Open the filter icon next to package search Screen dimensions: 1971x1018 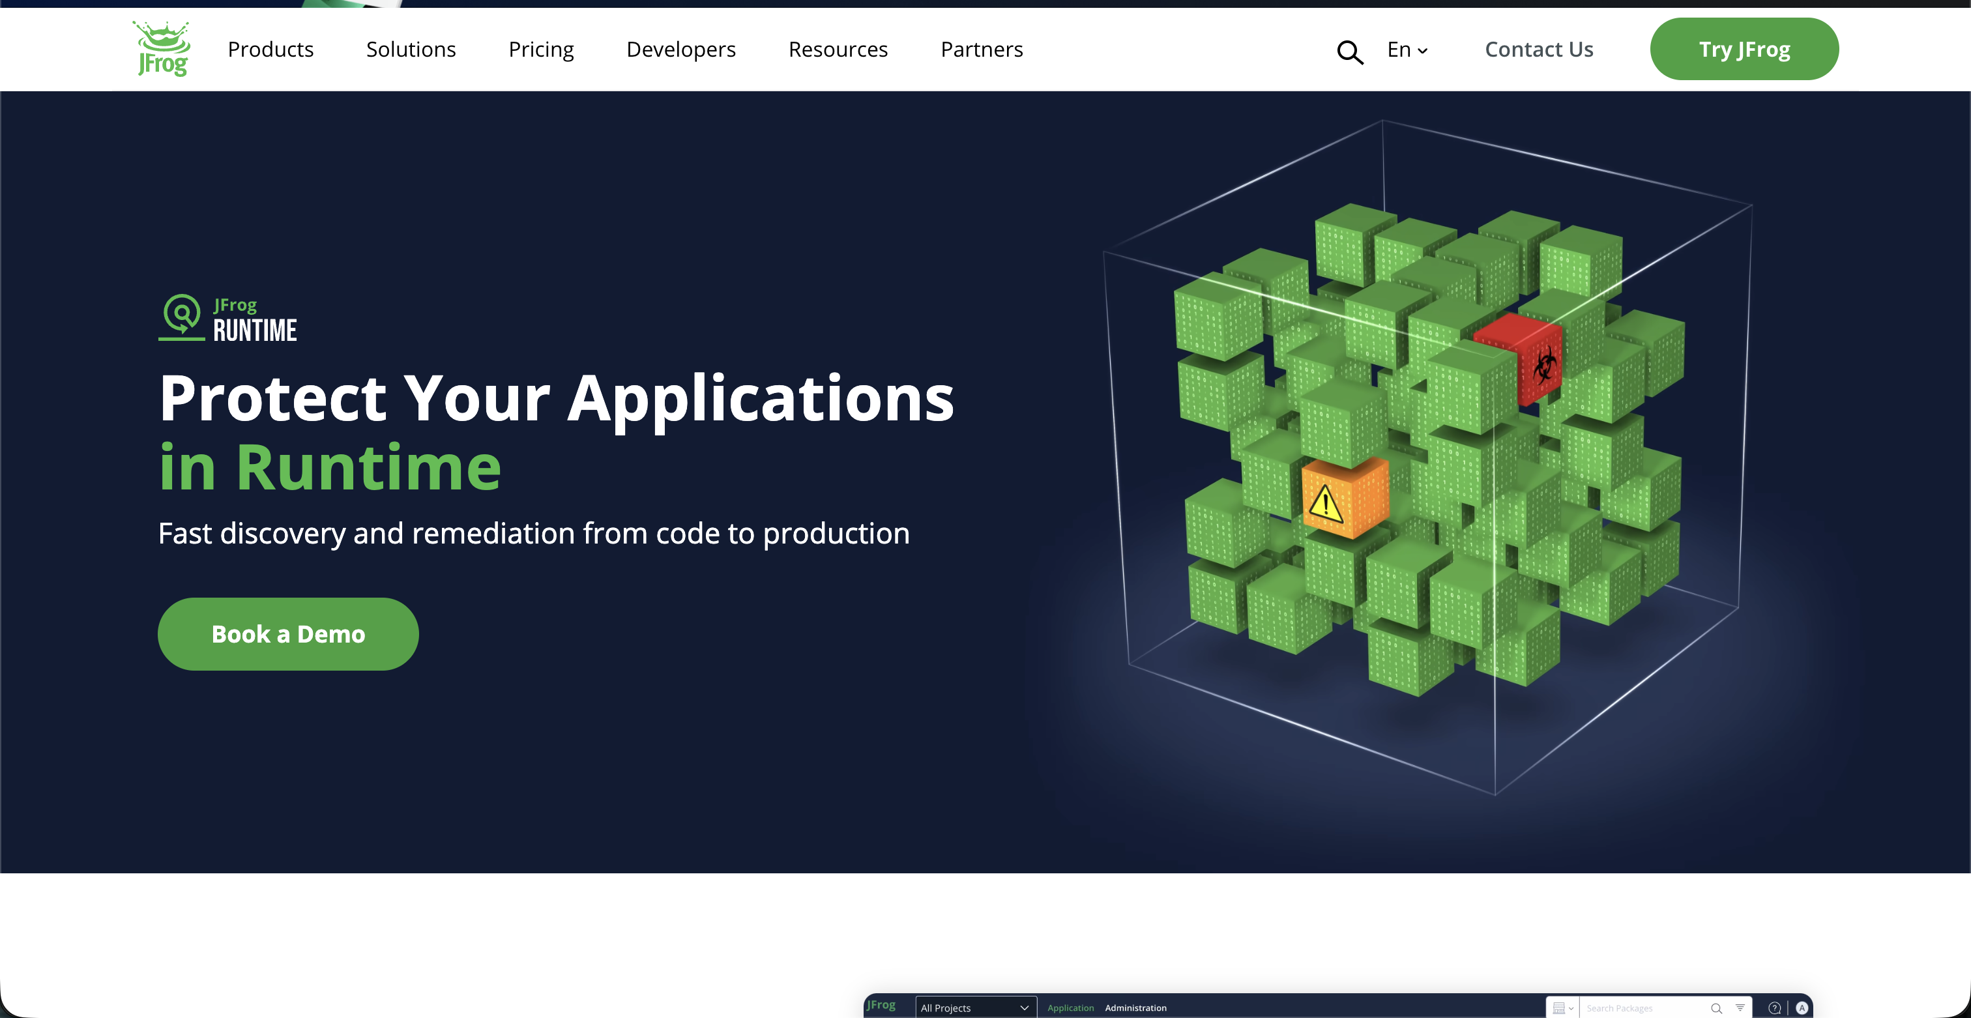(x=1741, y=1008)
